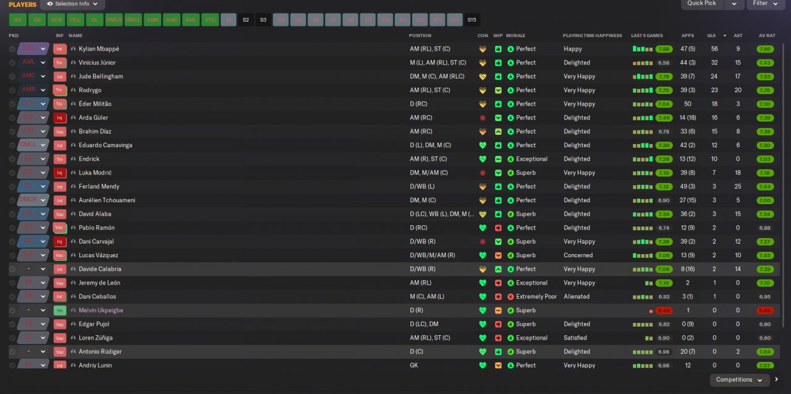Open Quick Pick dropdown arrow
Screen dimensions: 791x394
pos(734,4)
